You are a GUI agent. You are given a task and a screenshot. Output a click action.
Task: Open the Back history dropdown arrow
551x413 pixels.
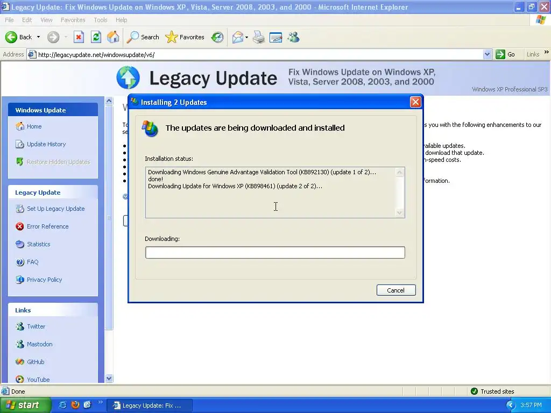(38, 37)
